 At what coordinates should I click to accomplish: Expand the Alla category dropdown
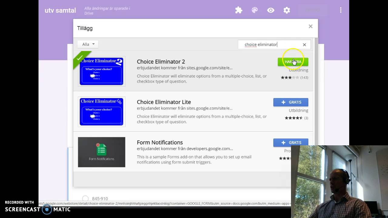pos(88,44)
